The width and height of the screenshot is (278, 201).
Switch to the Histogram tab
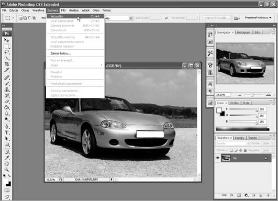[243, 32]
